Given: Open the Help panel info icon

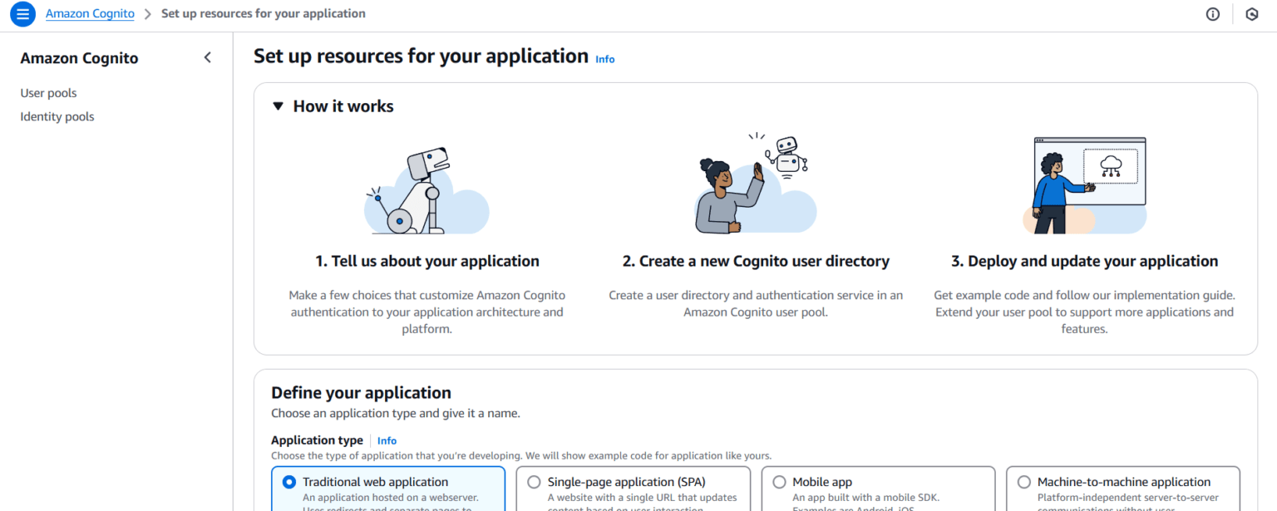Looking at the screenshot, I should coord(1212,13).
